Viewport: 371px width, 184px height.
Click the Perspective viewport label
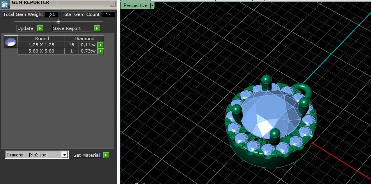(135, 5)
